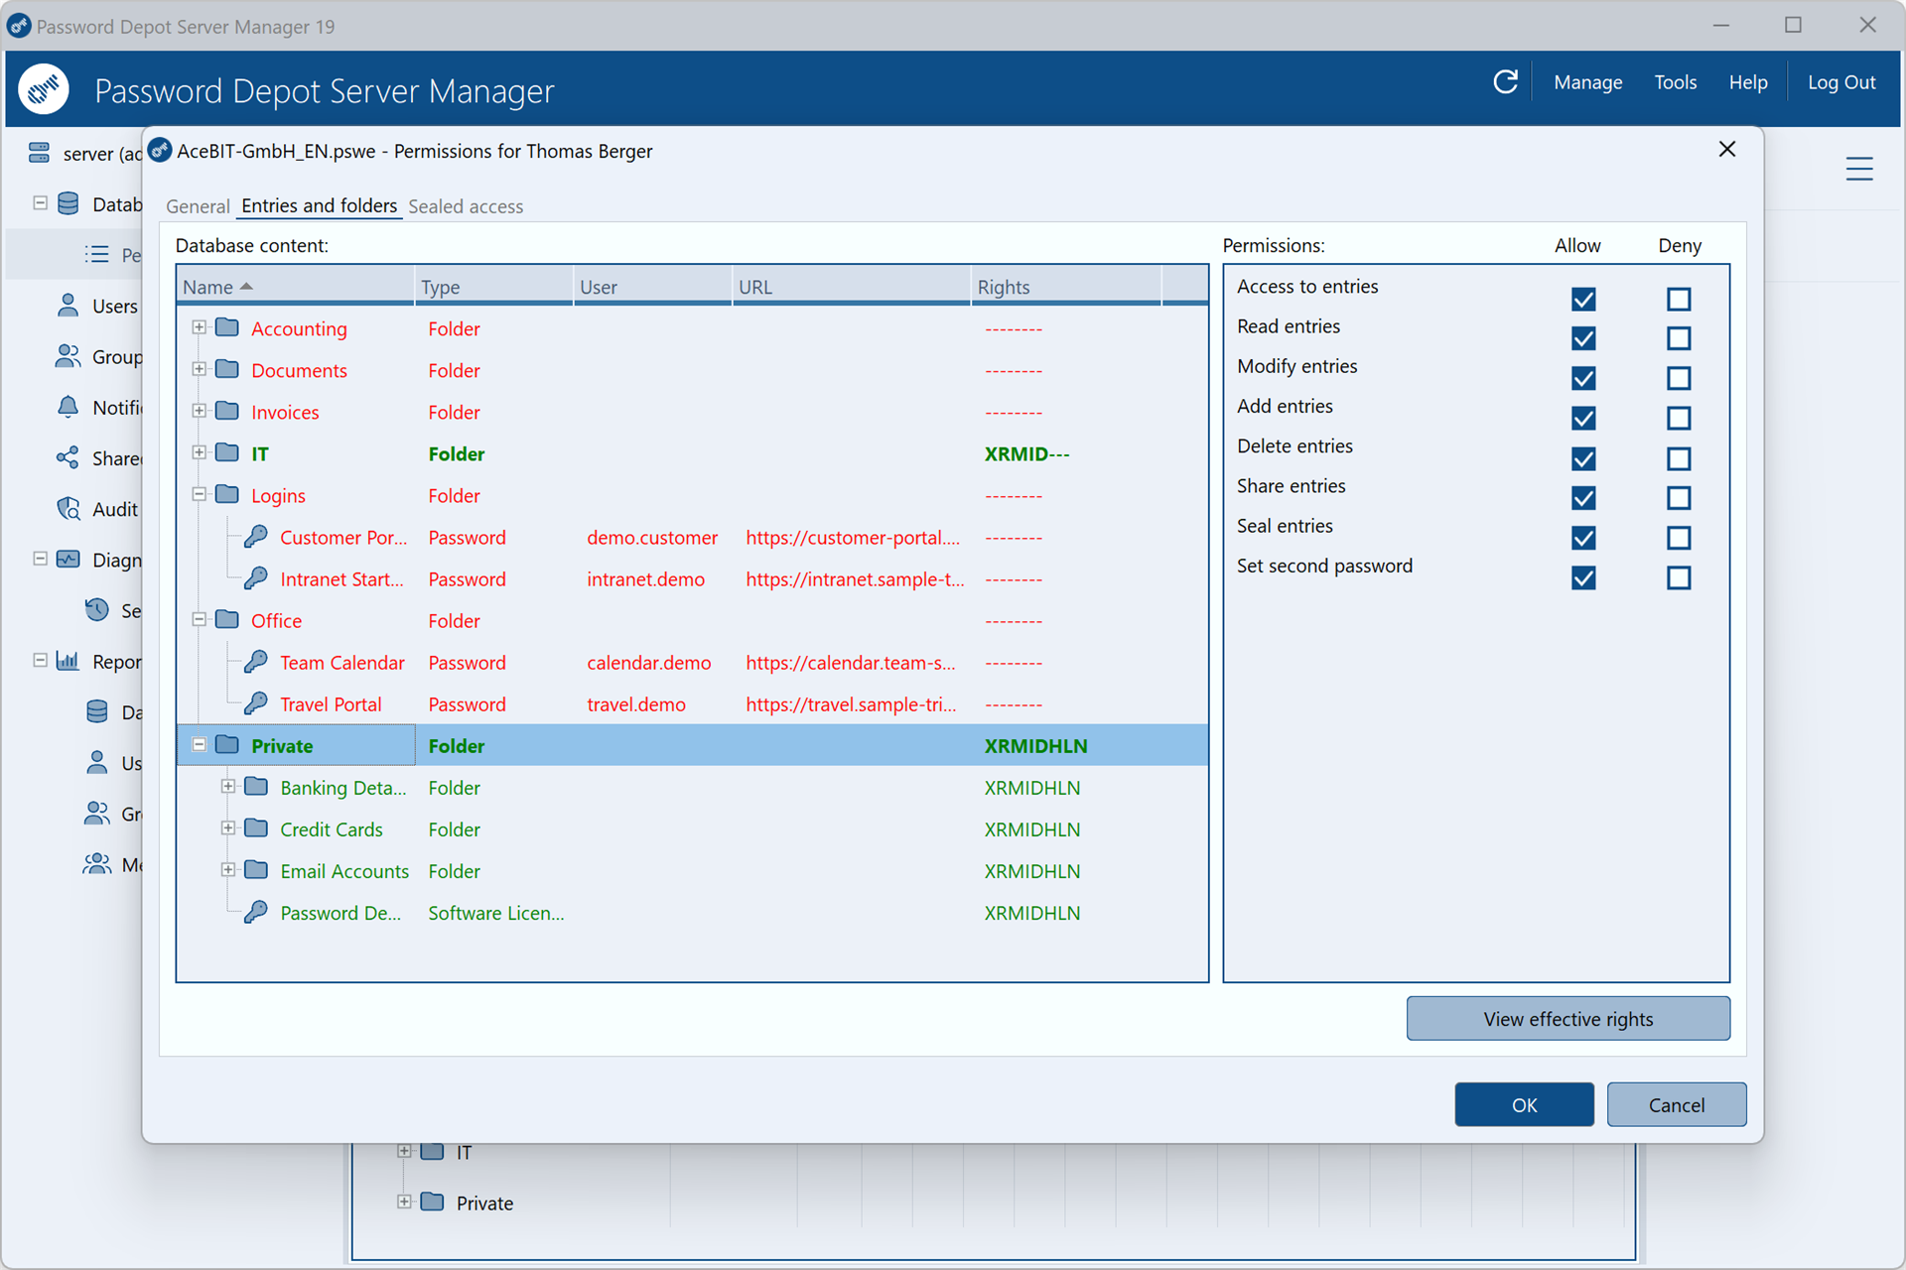The image size is (1906, 1270).
Task: Check Deny for Share entries
Action: (1679, 498)
